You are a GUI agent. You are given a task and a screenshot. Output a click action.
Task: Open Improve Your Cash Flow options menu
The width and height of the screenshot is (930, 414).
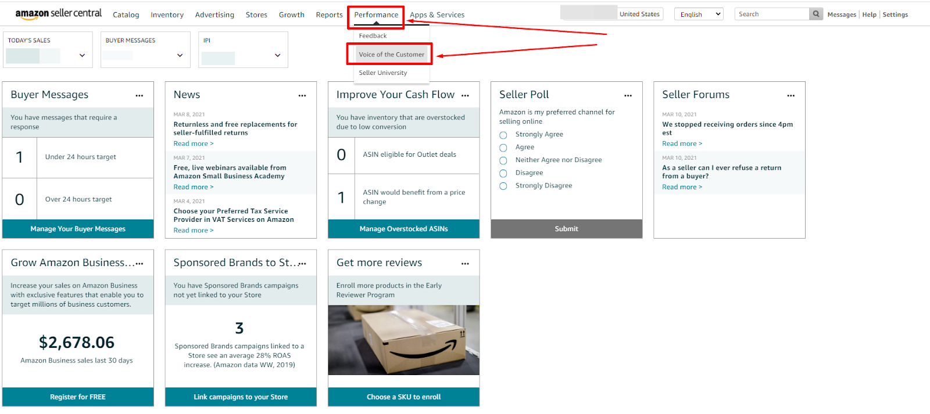[x=465, y=95]
